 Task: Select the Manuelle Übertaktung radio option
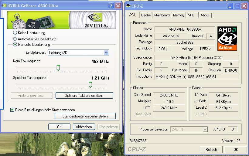(15, 45)
